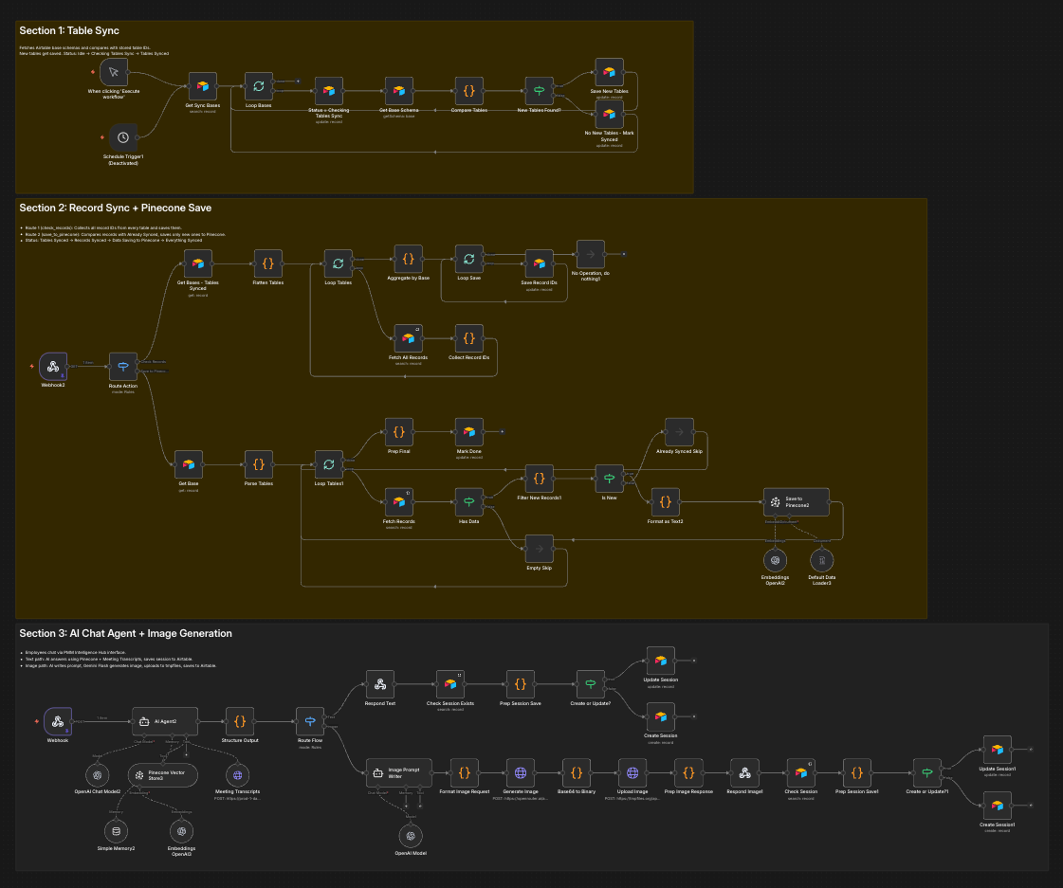Select the Webhook2 trigger node
This screenshot has width=1063, height=888.
(53, 367)
